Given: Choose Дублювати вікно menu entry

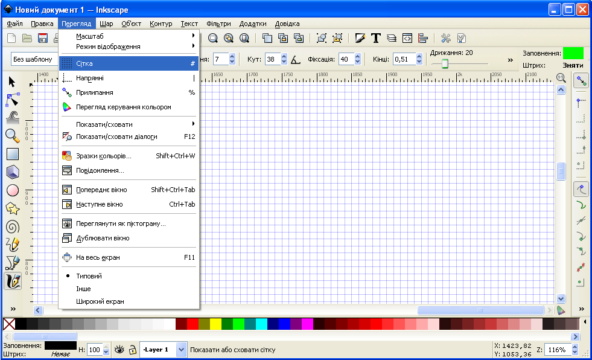Looking at the screenshot, I should 129,238.
